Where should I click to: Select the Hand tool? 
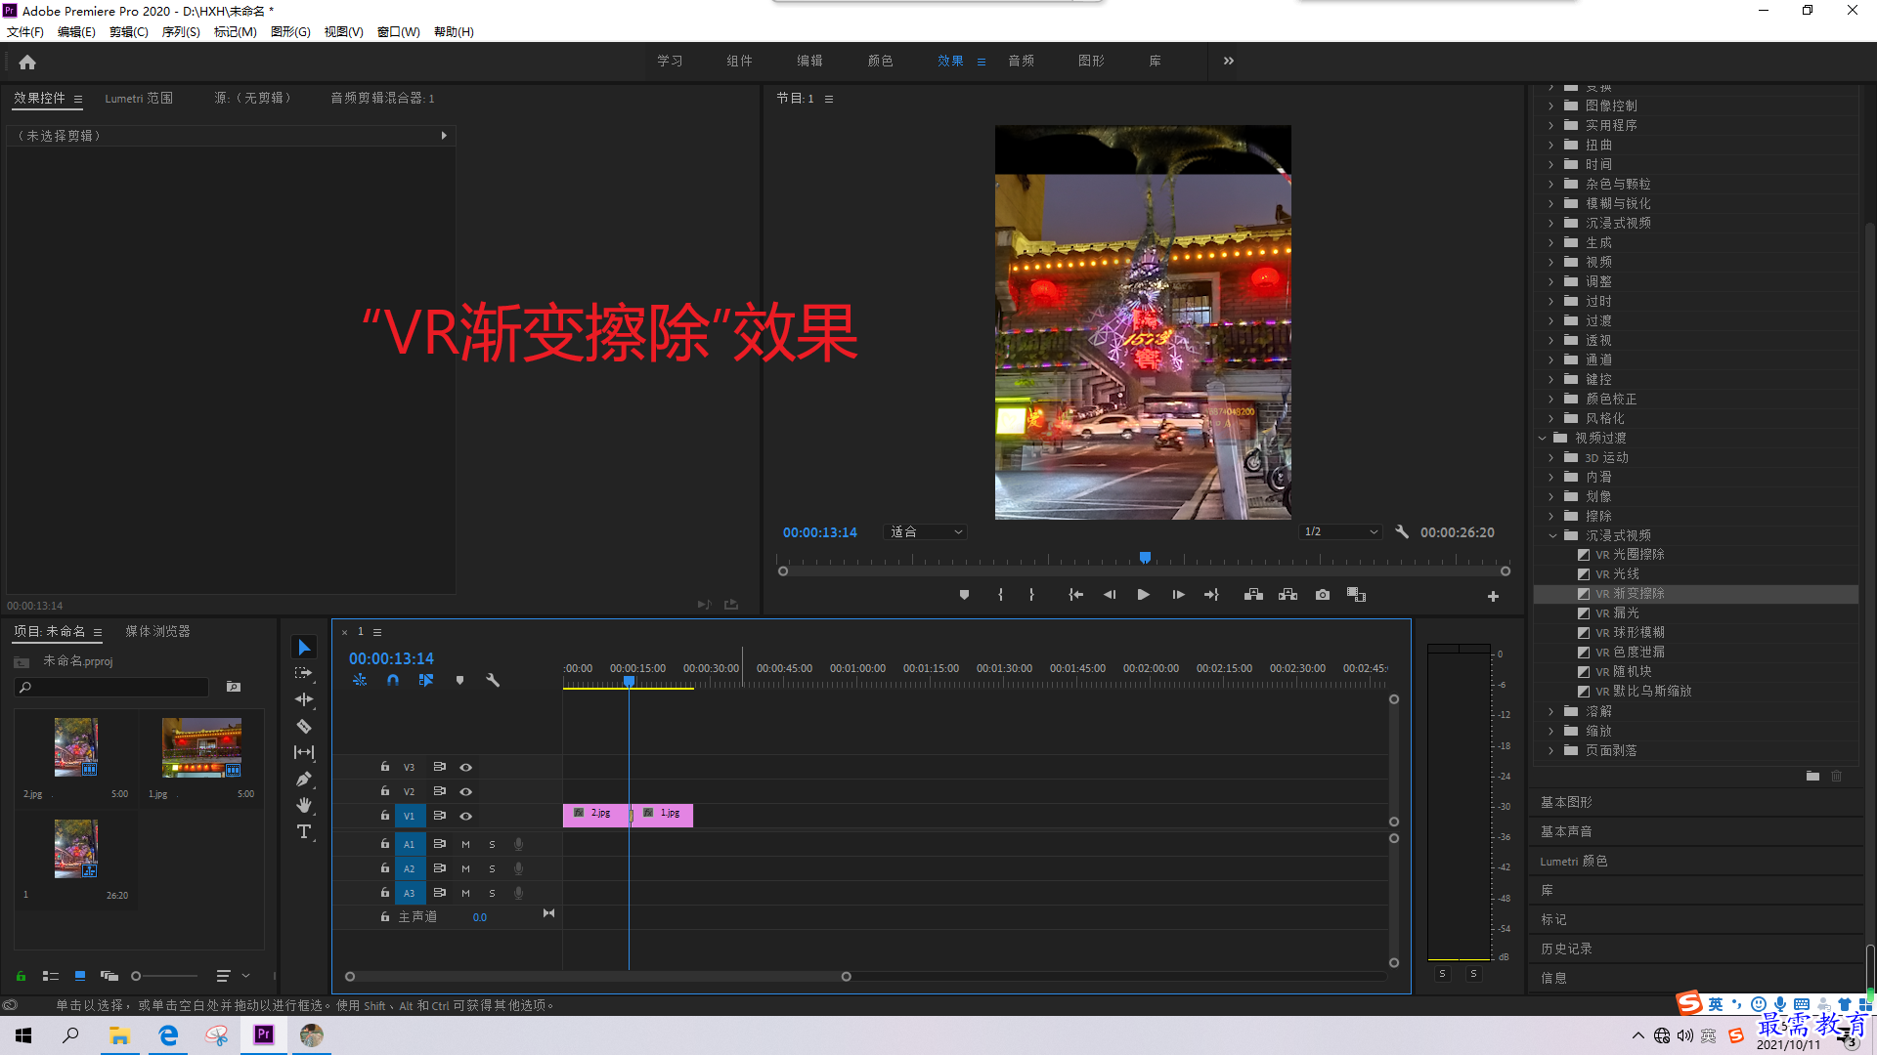pyautogui.click(x=304, y=805)
